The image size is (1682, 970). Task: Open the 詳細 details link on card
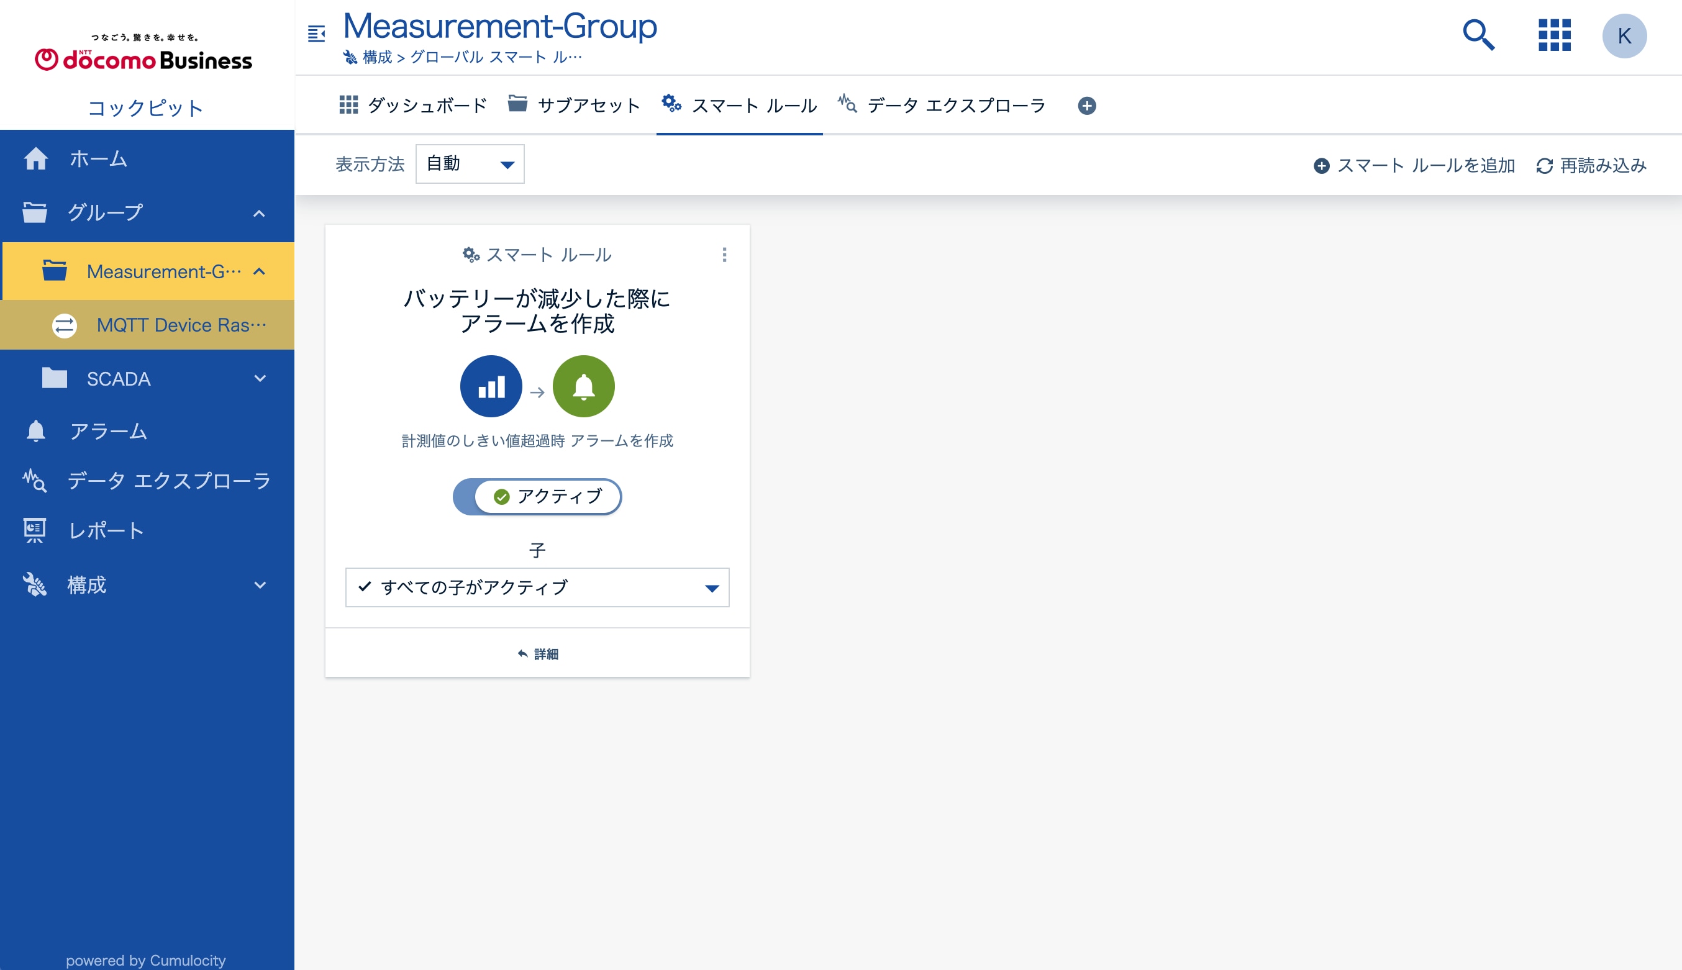pyautogui.click(x=537, y=653)
